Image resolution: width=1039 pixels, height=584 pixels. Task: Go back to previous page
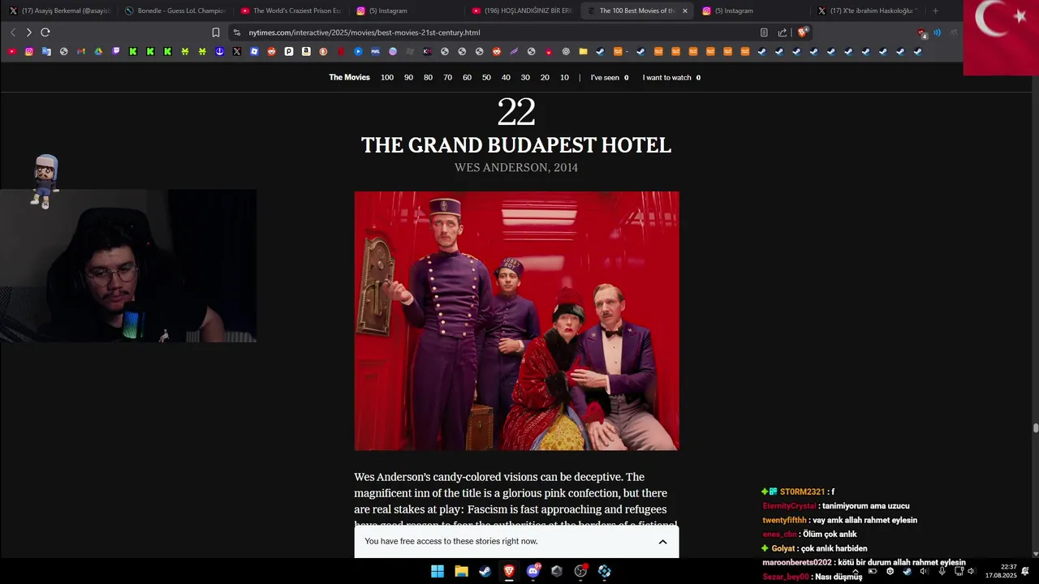coord(13,32)
